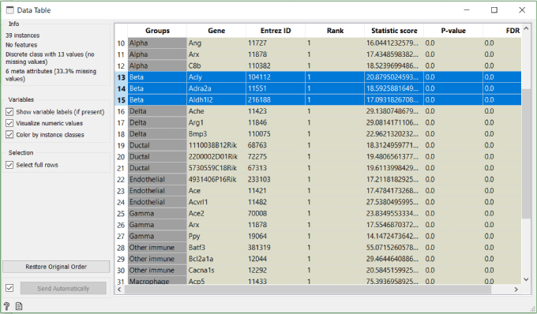Click the Ace2 gene cell
The width and height of the screenshot is (537, 314).
coord(216,214)
